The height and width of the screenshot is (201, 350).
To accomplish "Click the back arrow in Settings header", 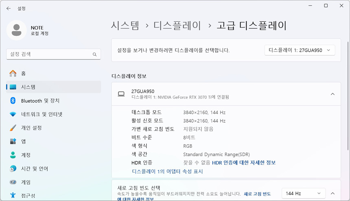I will coord(8,8).
